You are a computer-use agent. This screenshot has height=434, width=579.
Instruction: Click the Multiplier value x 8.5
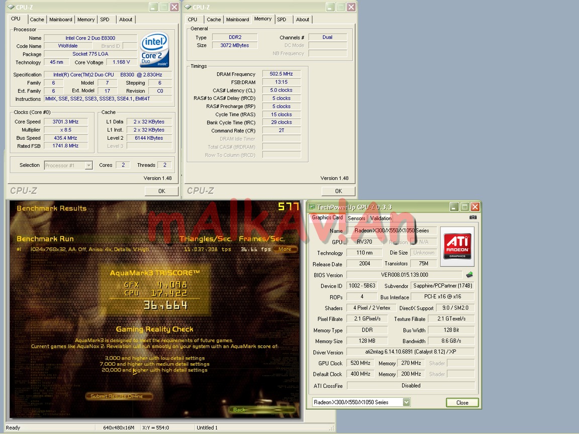point(66,130)
